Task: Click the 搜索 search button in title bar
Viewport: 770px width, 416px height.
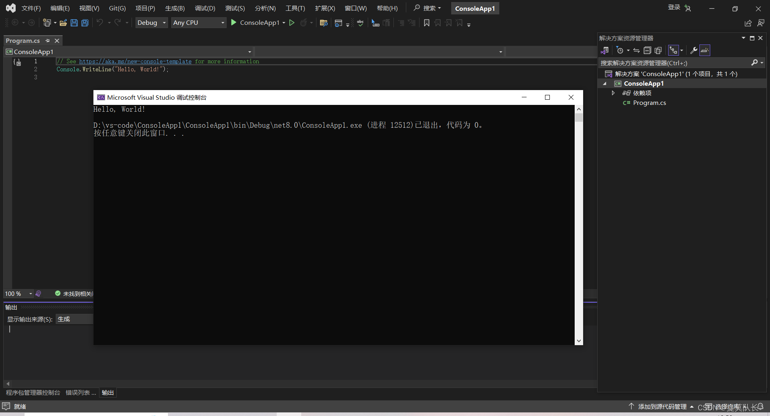Action: pyautogui.click(x=428, y=8)
